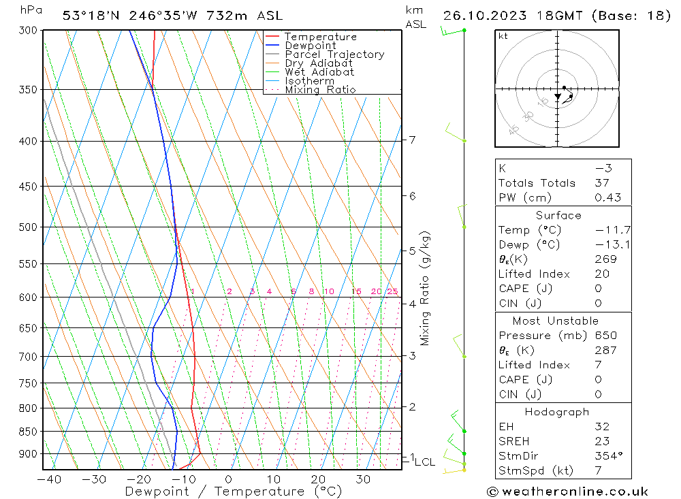Click the gray Parcel Trajectory legend line
Viewport: 681px width, 499px height.
(272, 54)
